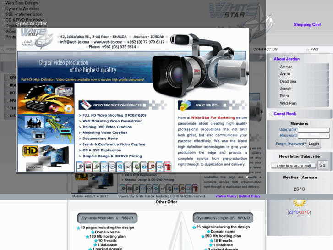333x250 pixels.
Task: Click the sun weather icon for Amman
Action: click(300, 203)
